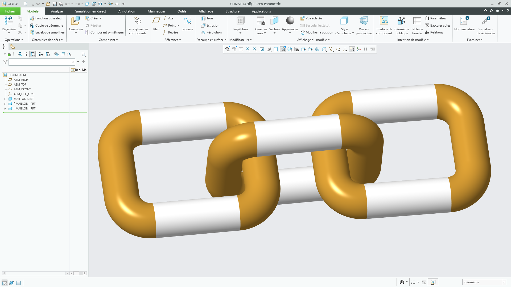Click the Régénérer icon in Opérations

pyautogui.click(x=9, y=21)
